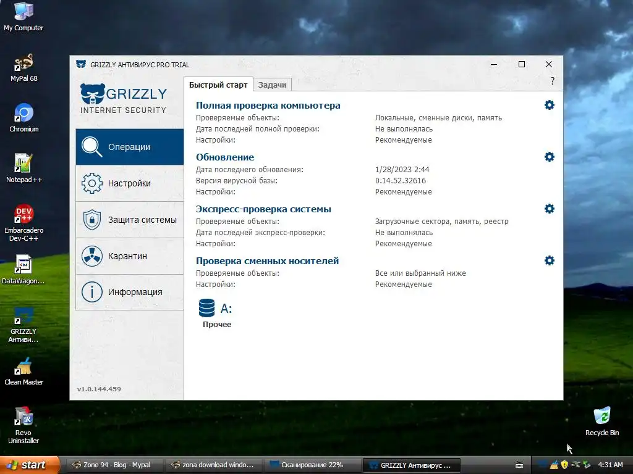
Task: Click the 4:31 AM taskbar clock
Action: pyautogui.click(x=610, y=465)
